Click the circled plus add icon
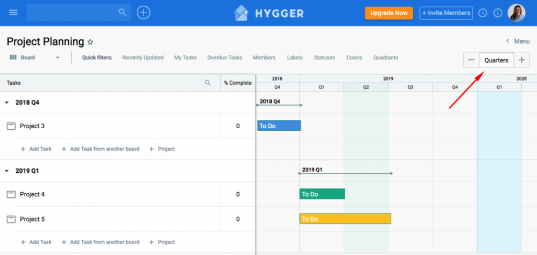The width and height of the screenshot is (537, 255). (x=144, y=13)
